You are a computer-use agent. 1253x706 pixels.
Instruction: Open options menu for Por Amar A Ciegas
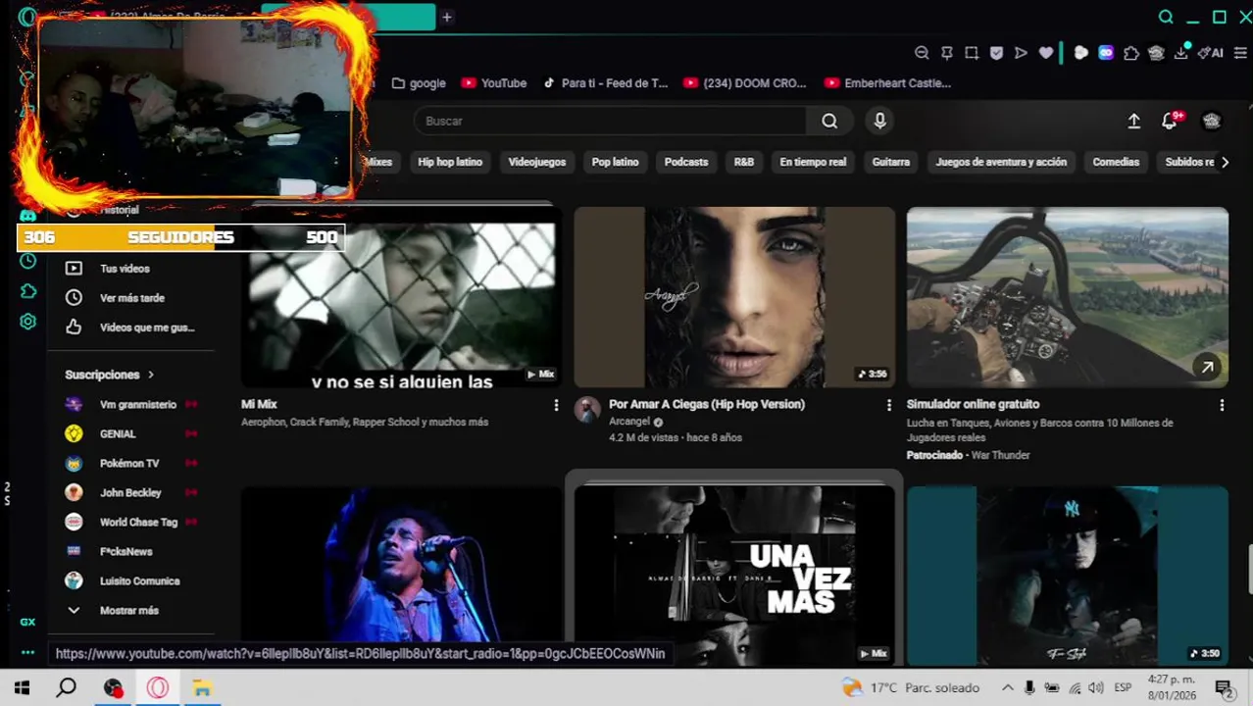coord(889,405)
